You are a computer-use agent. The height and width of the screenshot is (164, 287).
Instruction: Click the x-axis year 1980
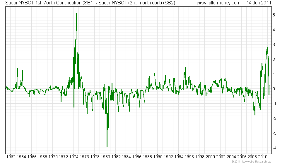pyautogui.click(x=105, y=157)
